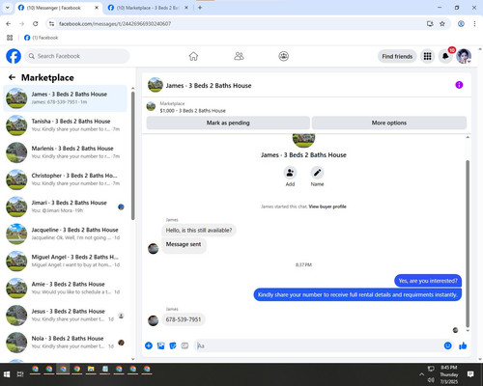Click the Add people icon
The image size is (483, 386).
290,173
